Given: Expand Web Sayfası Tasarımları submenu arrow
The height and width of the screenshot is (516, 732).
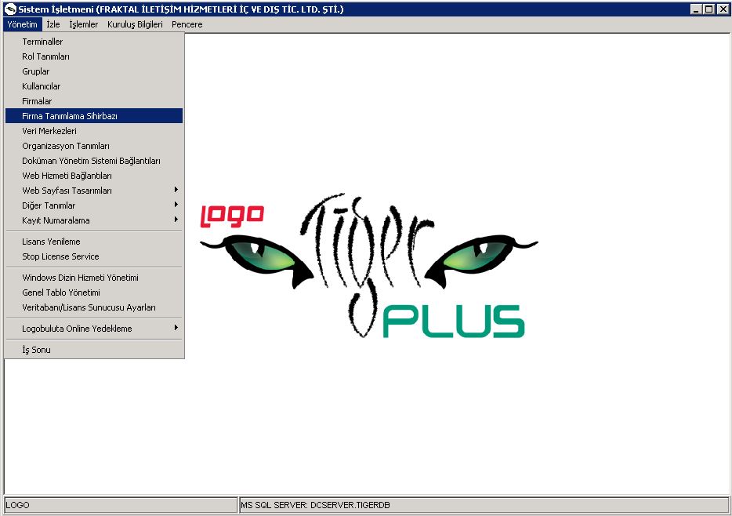Looking at the screenshot, I should (176, 190).
